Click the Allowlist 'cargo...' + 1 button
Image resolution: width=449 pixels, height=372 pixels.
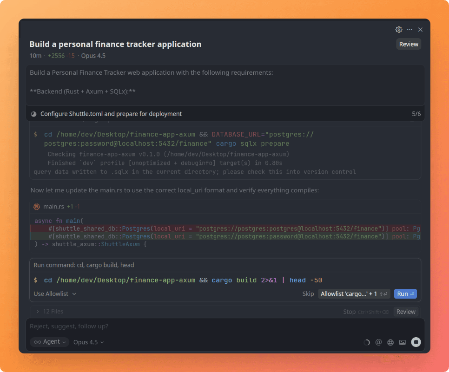[354, 294]
